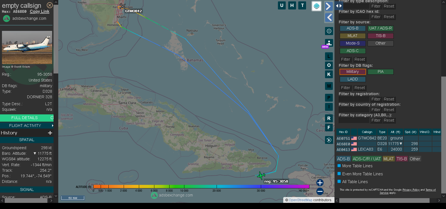Enable Even More Table Lines checkbox
Screen dimensions: 446x209
pyautogui.click(x=339, y=174)
